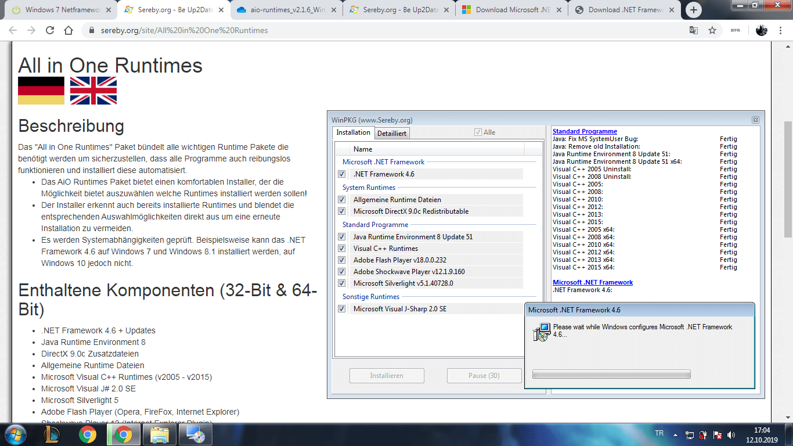Click the TR language indicator
Viewport: 793px width, 446px height.
(x=659, y=434)
